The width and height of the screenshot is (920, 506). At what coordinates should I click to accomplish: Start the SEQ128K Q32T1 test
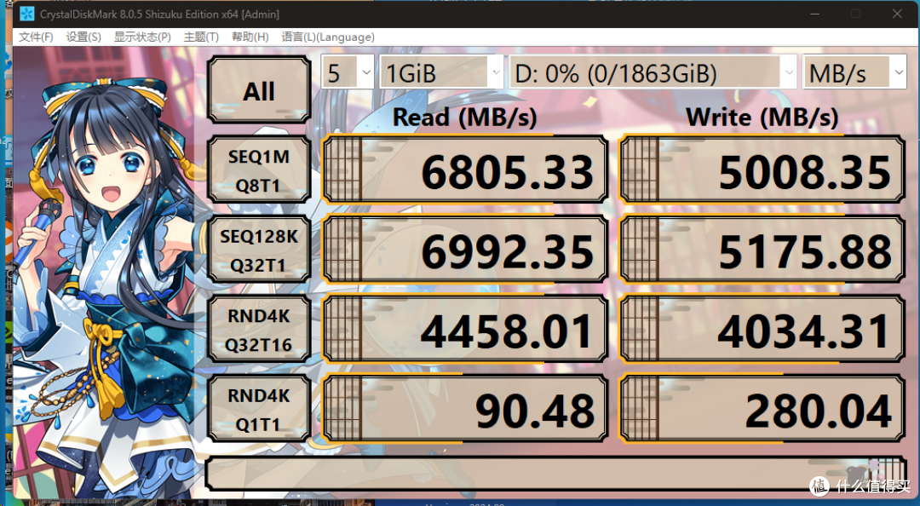coord(259,250)
